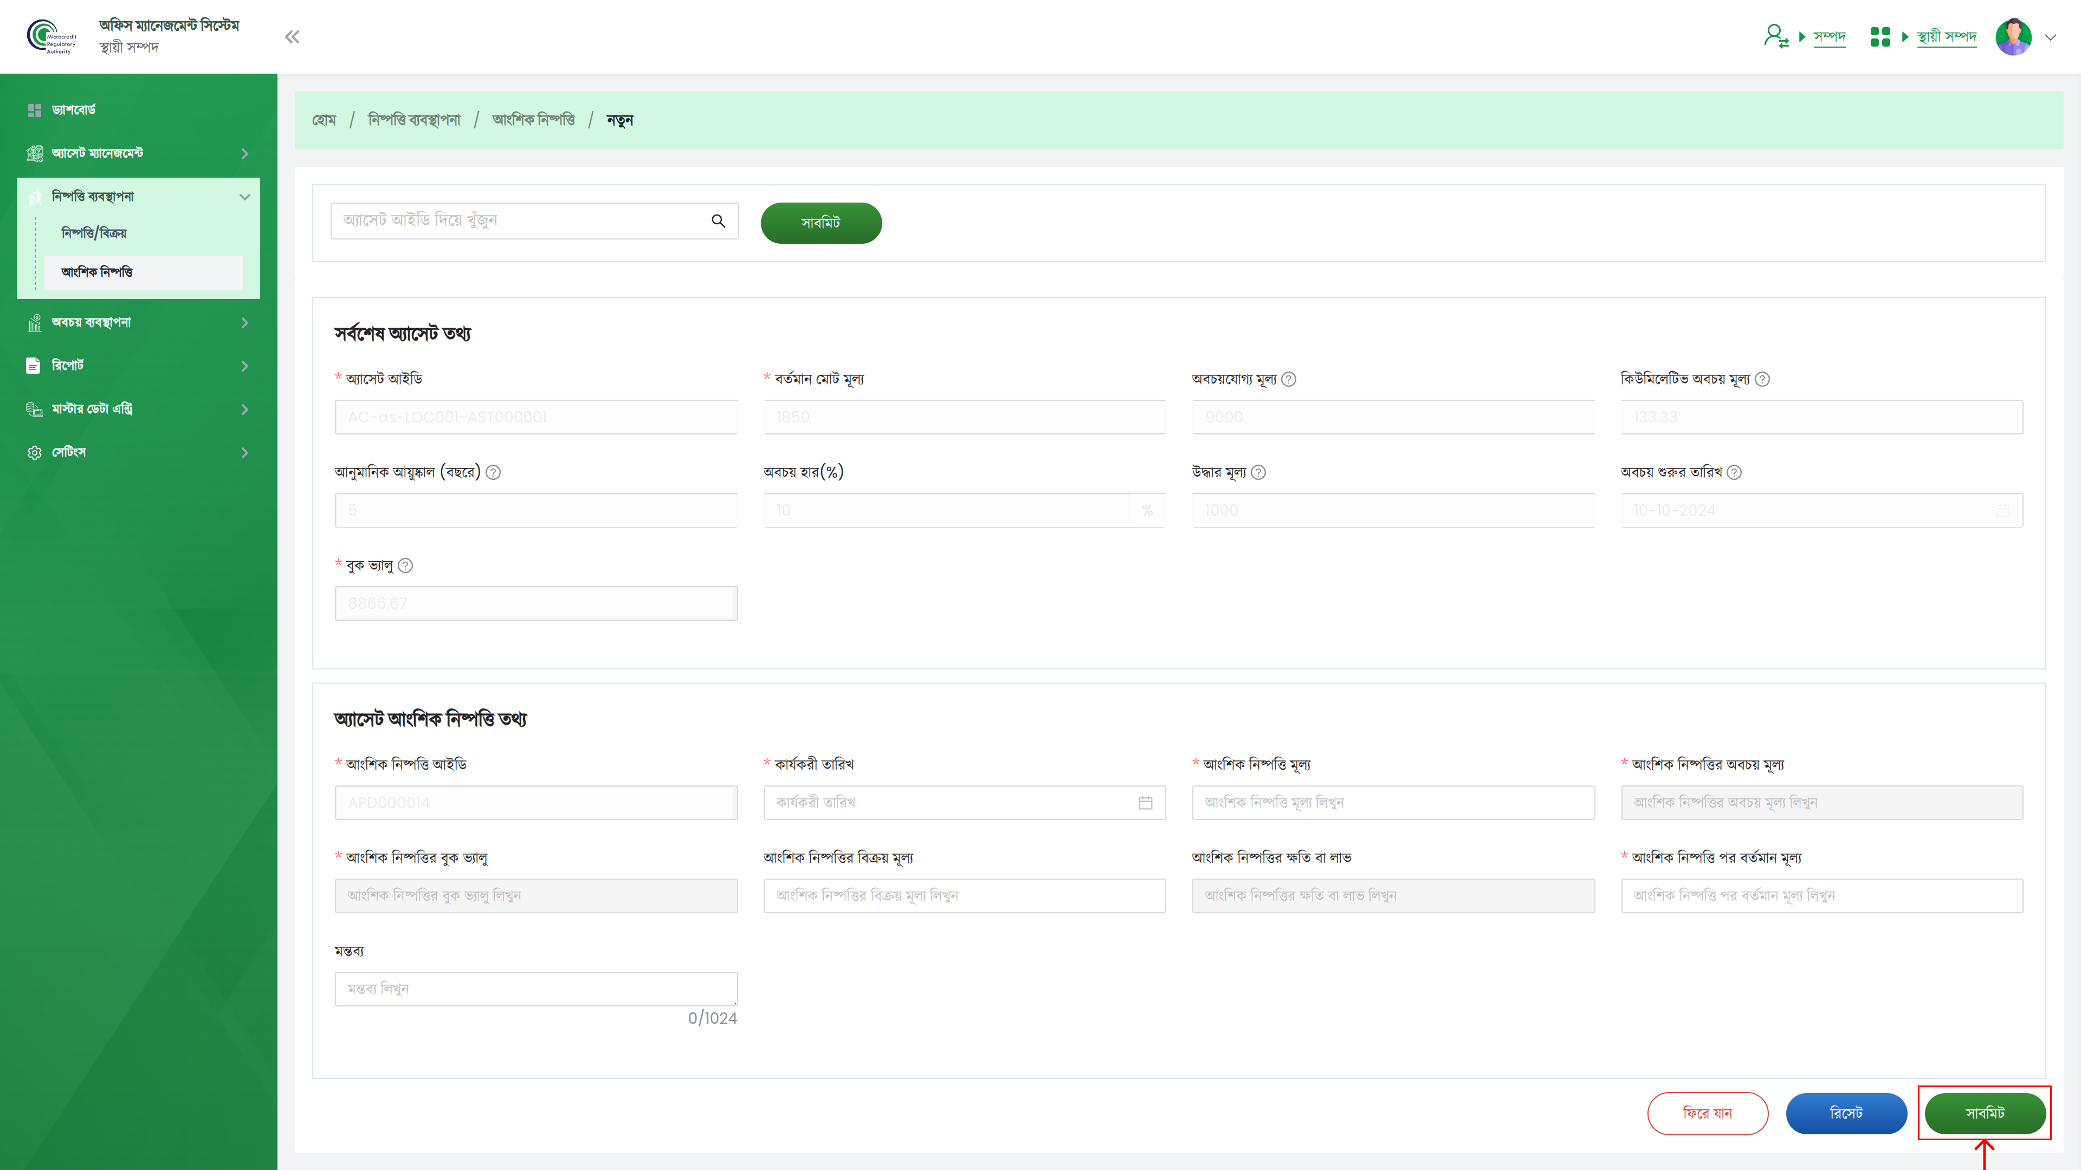
Task: Click the ফিরে যান button
Action: 1708,1114
